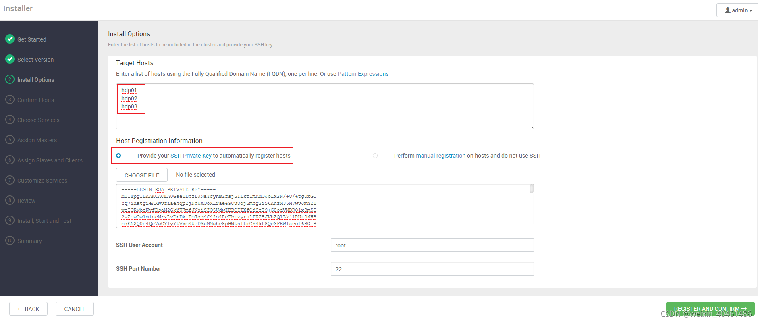
Task: Open the Pattern Expressions link
Action: click(x=363, y=74)
